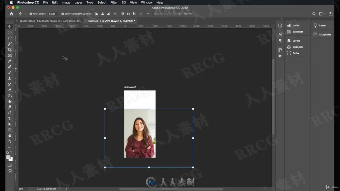
Task: Select the Blur tool
Action: pyautogui.click(x=10, y=101)
